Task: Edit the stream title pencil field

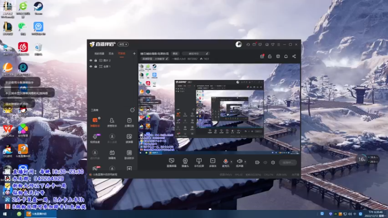Action: pos(195,54)
